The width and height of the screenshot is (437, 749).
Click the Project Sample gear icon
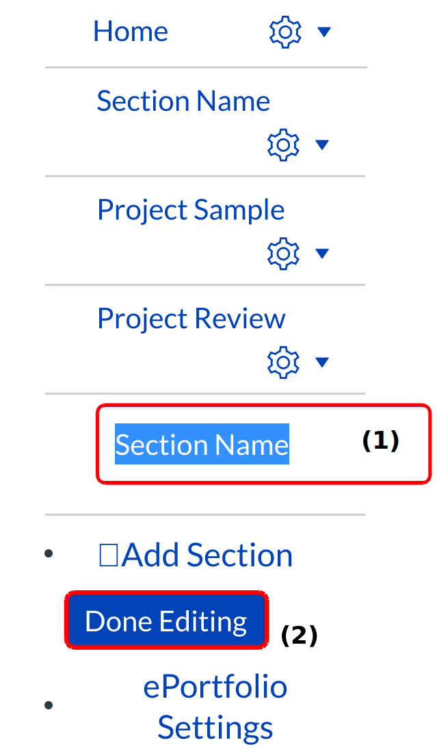tap(282, 254)
